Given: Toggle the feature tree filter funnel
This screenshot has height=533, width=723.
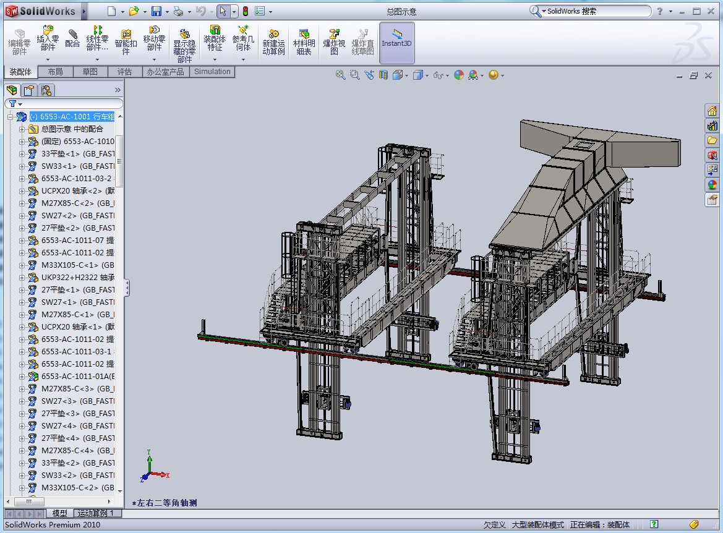Looking at the screenshot, I should click(13, 104).
